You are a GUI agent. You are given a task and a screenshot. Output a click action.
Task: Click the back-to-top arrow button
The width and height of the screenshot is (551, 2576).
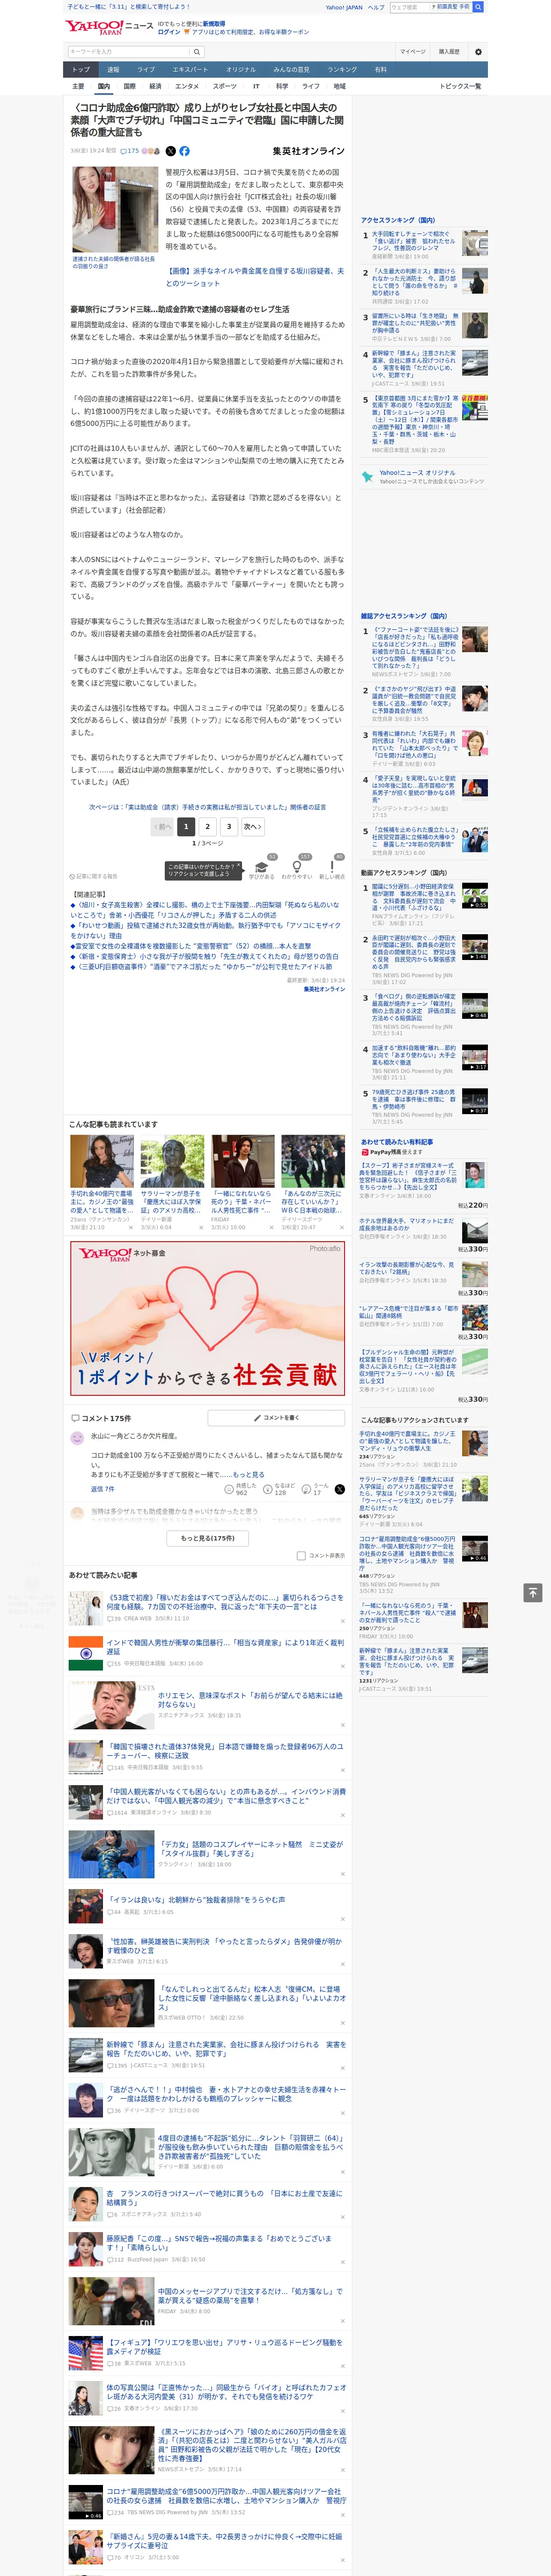[x=533, y=1593]
